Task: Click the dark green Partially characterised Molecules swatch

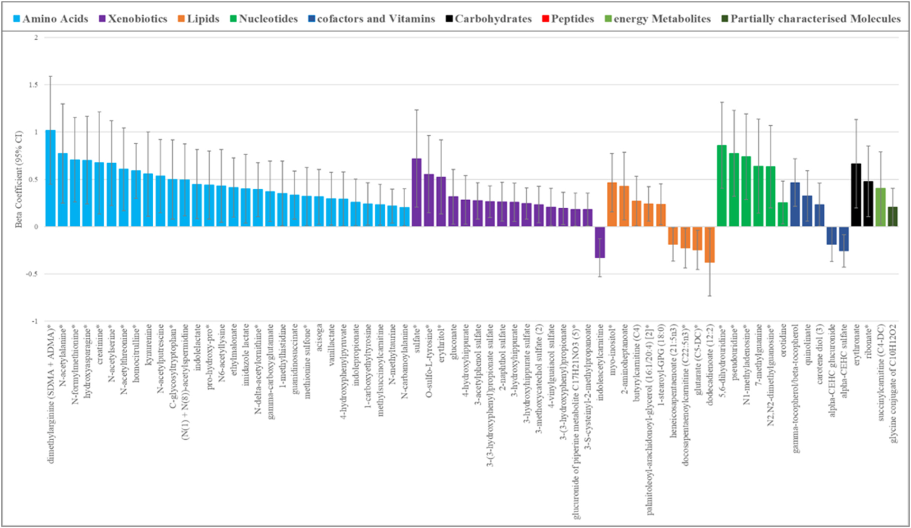Action: pyautogui.click(x=725, y=19)
